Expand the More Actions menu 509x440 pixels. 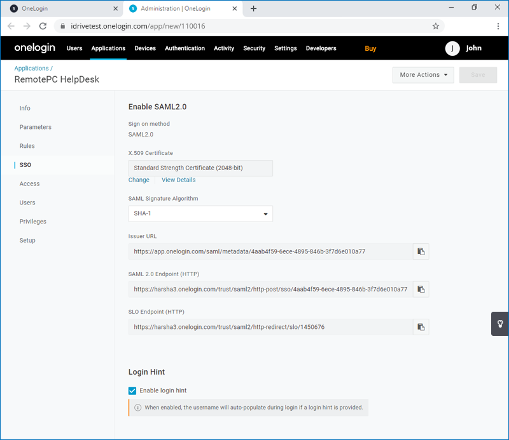point(423,74)
